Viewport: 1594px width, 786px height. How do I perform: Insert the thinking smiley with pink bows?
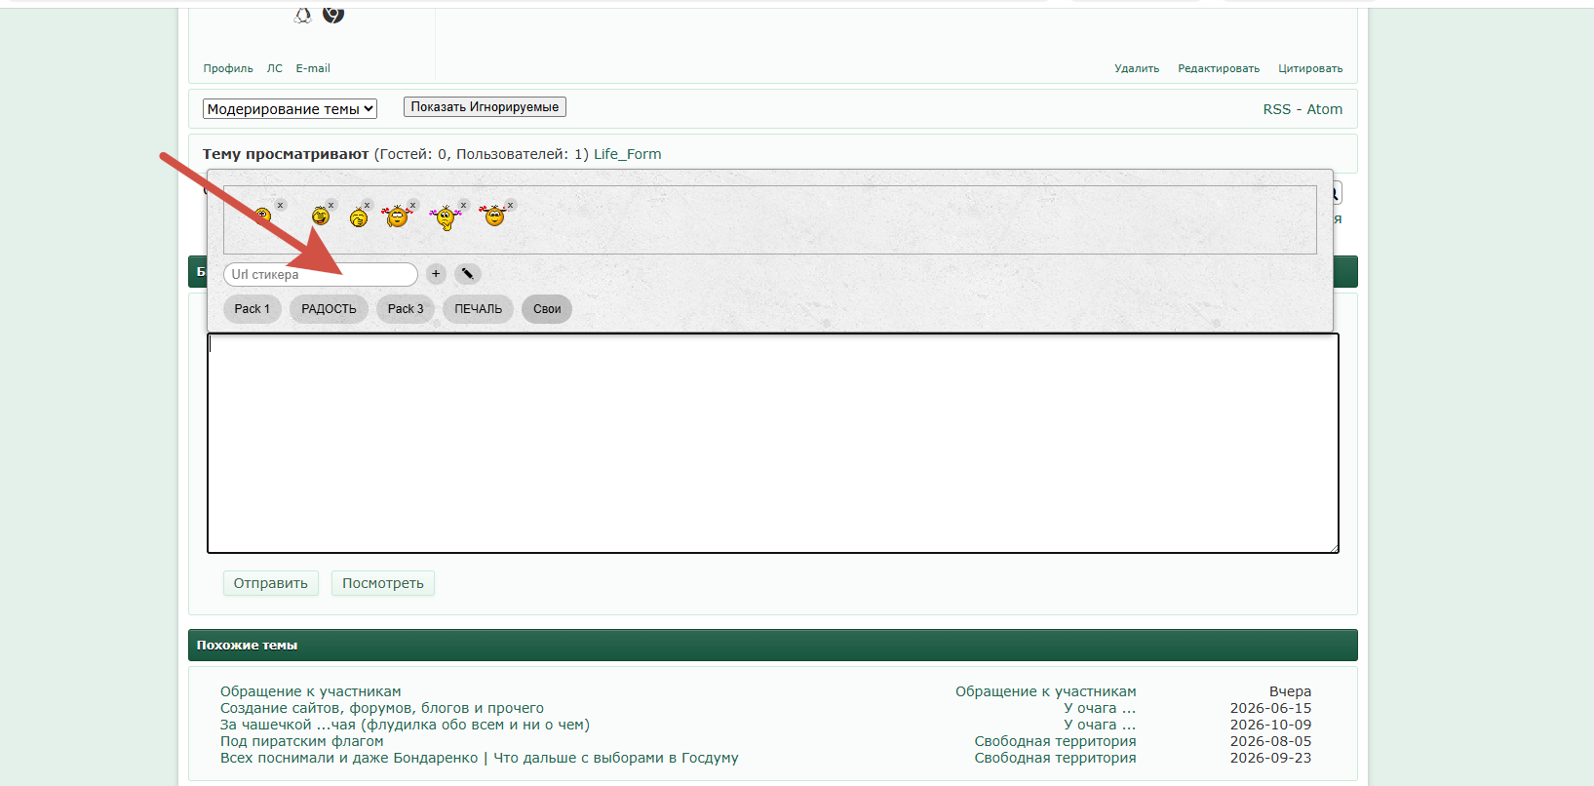tap(446, 217)
